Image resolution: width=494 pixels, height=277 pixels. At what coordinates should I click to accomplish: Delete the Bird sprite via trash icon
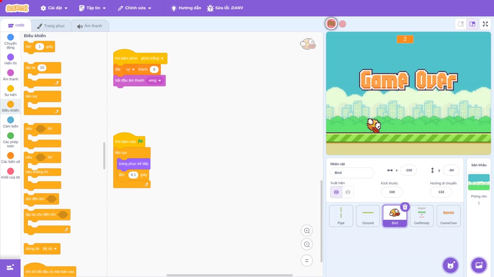[x=405, y=207]
